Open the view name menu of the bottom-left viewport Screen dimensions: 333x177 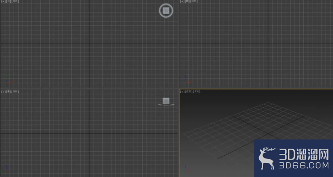8,92
